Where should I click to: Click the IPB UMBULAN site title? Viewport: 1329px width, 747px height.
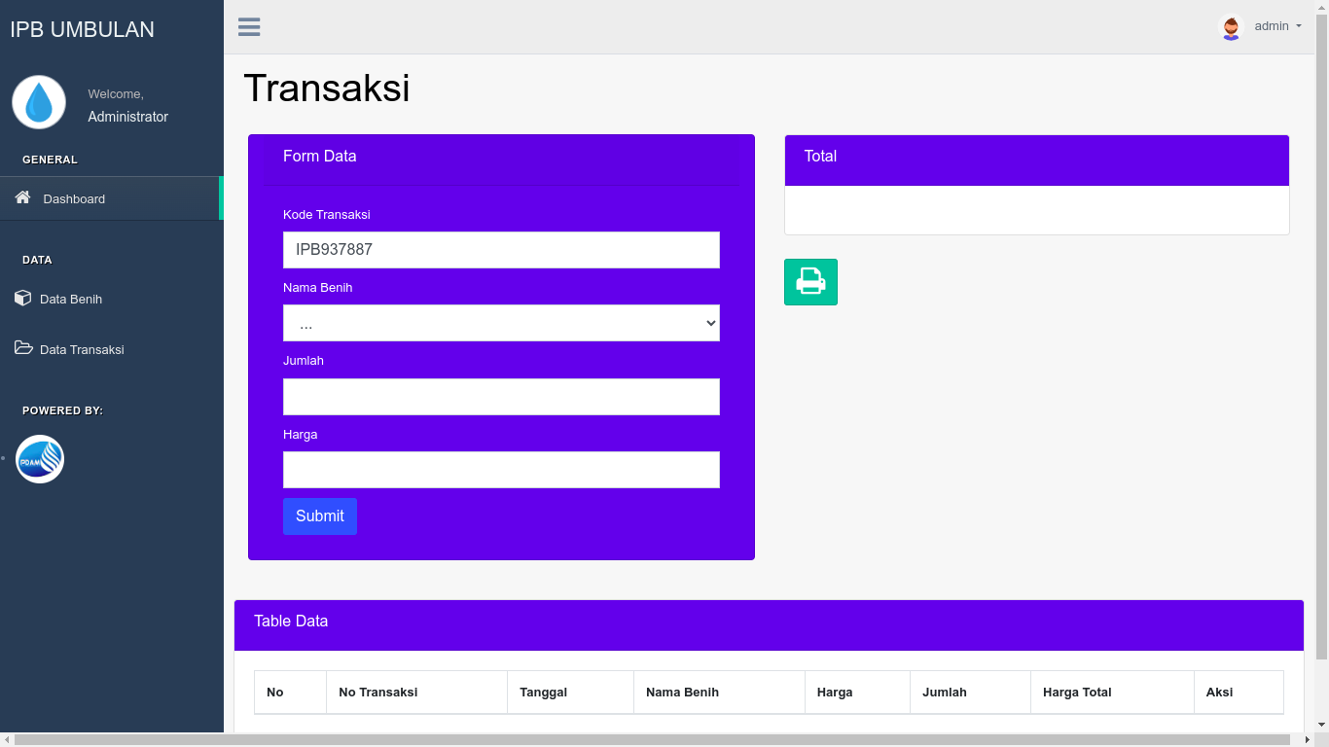[83, 29]
